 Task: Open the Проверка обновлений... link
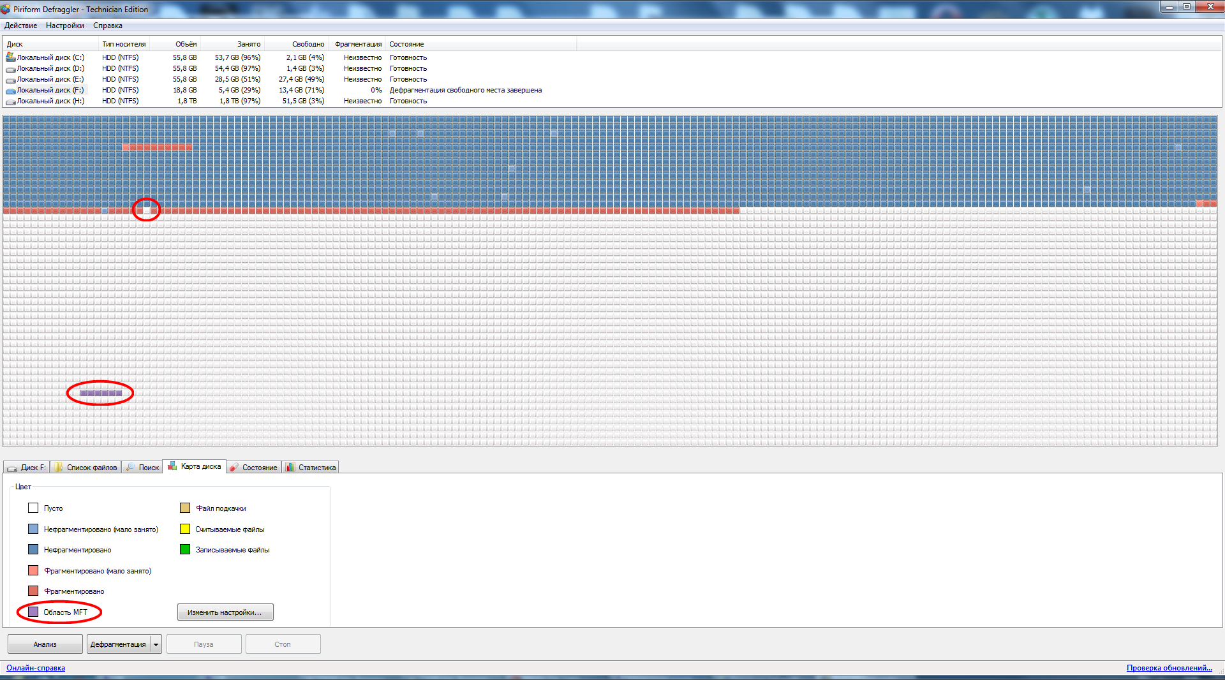tap(1169, 668)
